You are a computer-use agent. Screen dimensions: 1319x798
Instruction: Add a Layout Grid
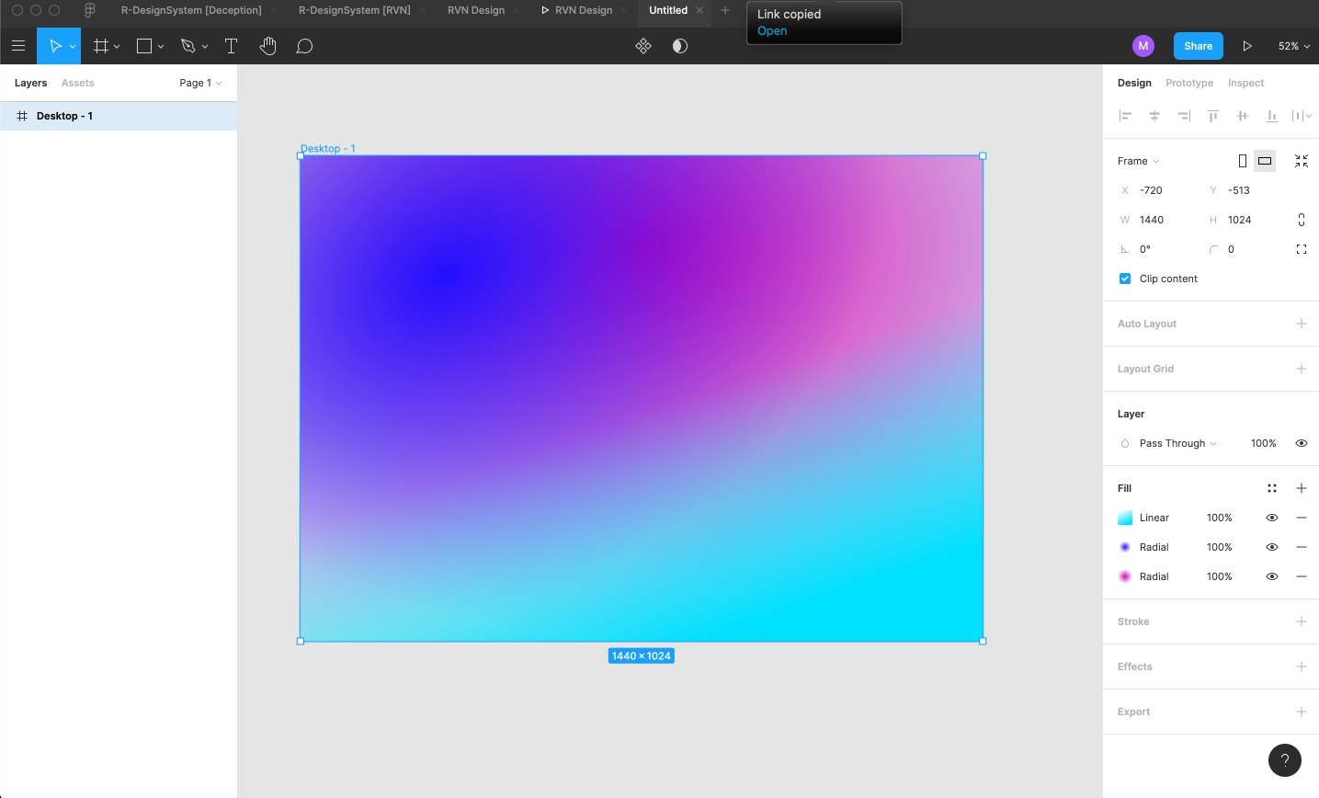(1302, 369)
